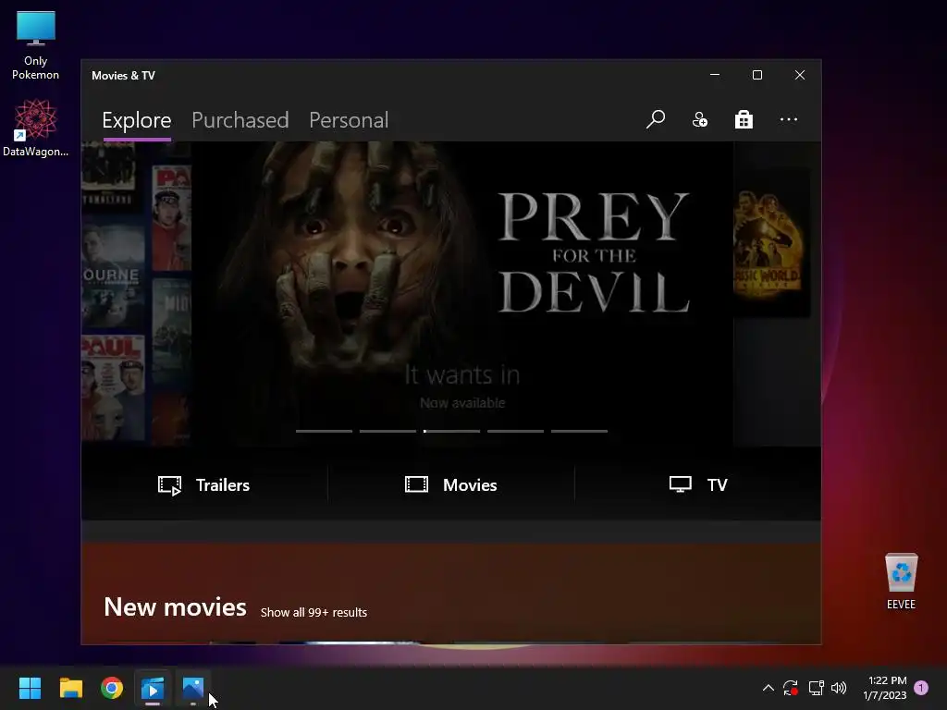Select the EEVEE recycle bin icon
Viewport: 947px width, 710px height.
point(901,581)
